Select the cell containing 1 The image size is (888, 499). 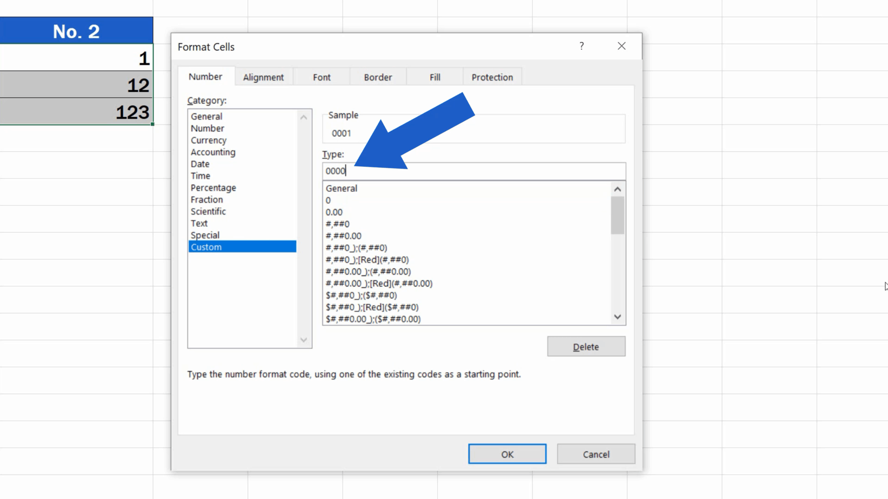click(76, 58)
